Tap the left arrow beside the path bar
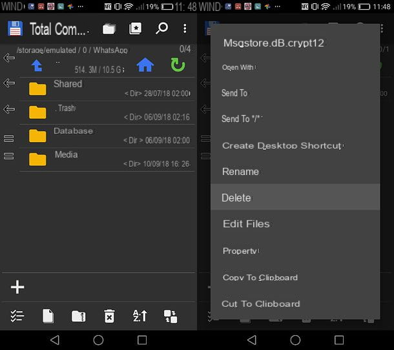Image resolution: width=394 pixels, height=350 pixels. pyautogui.click(x=9, y=57)
